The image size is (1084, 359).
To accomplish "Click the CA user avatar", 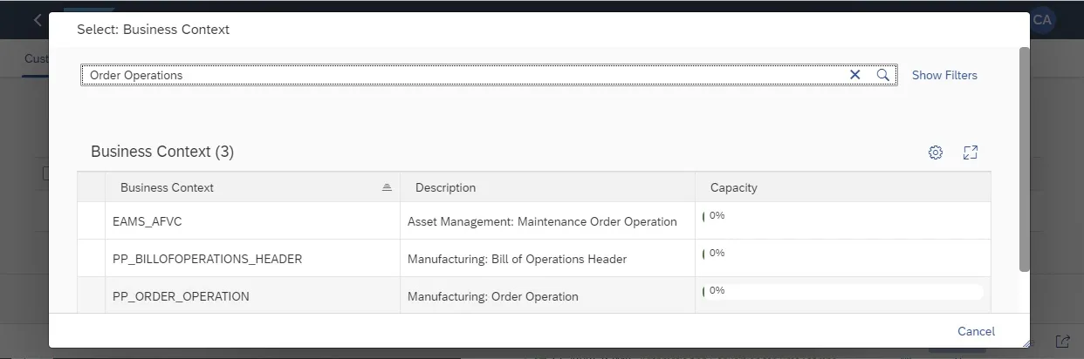I will 1043,20.
